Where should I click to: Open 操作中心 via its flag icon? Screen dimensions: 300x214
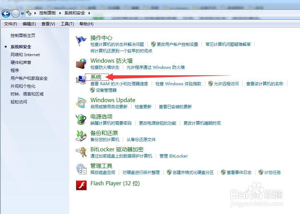[81, 39]
